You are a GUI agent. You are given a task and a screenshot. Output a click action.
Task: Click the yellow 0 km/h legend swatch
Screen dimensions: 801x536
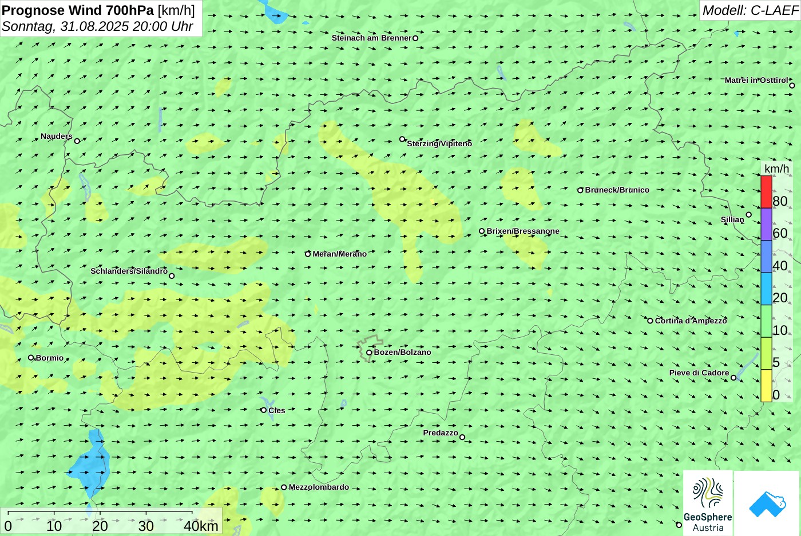[x=766, y=386]
